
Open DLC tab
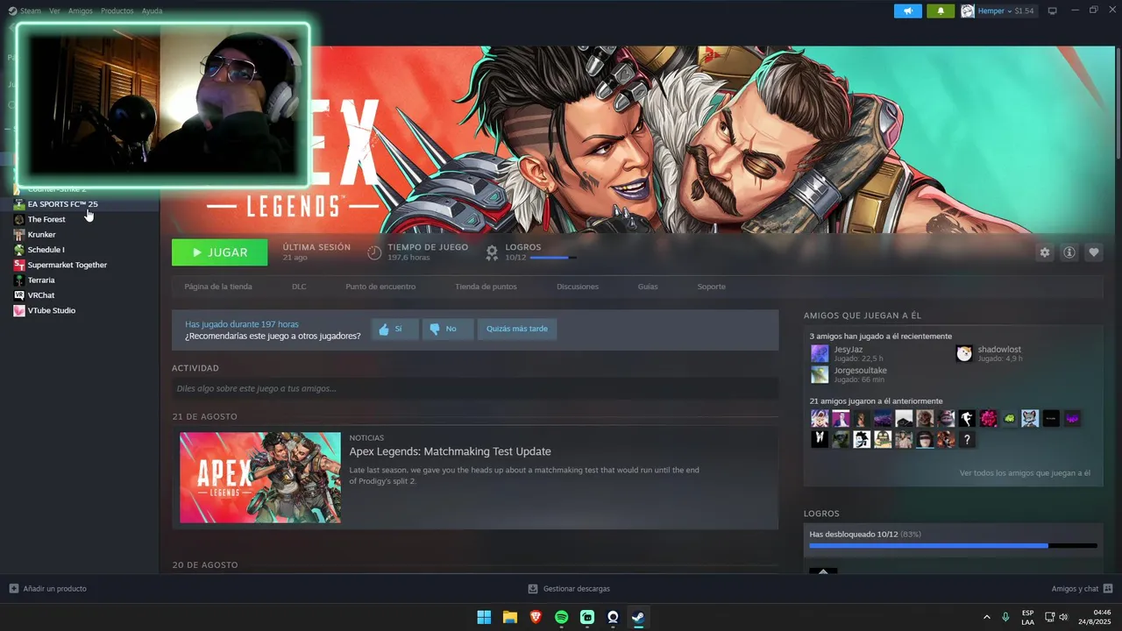click(299, 287)
